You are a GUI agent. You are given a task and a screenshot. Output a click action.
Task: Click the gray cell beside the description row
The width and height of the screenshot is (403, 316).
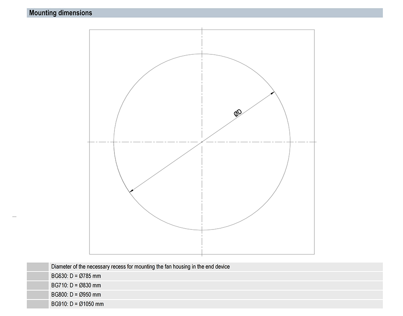point(38,266)
